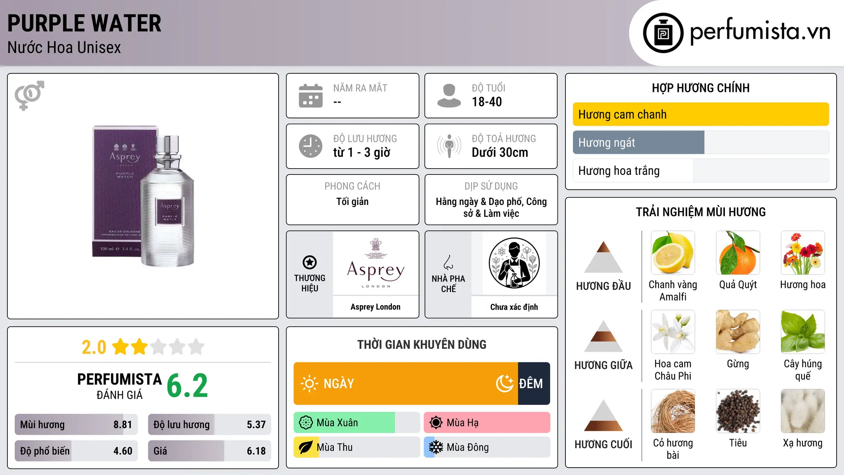Click the Mùa Xuân season bar

(357, 423)
